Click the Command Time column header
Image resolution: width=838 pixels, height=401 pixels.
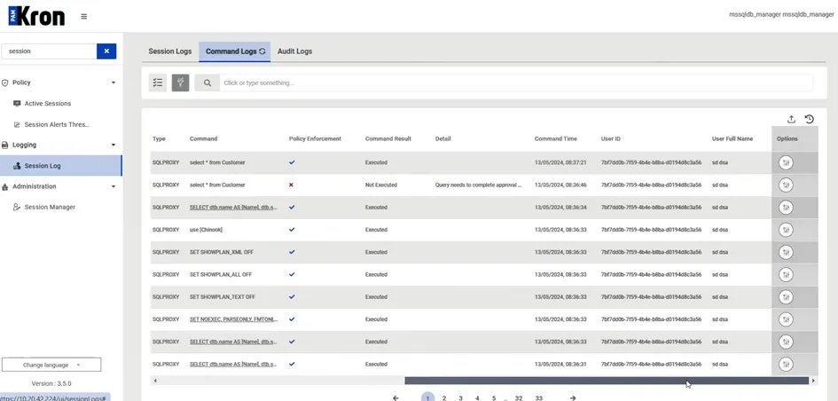556,139
